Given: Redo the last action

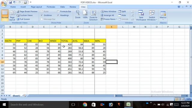Looking at the screenshot, I should (20, 2).
